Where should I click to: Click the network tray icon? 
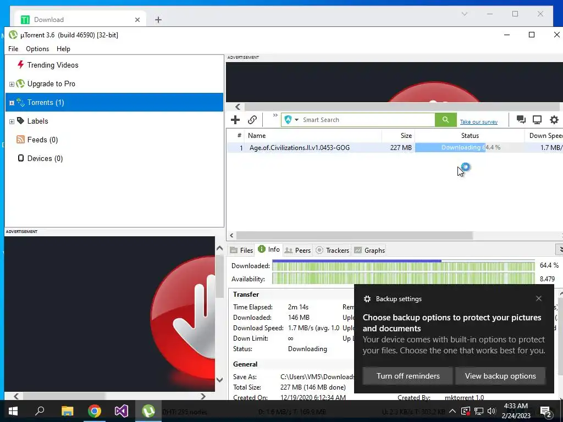click(x=479, y=411)
